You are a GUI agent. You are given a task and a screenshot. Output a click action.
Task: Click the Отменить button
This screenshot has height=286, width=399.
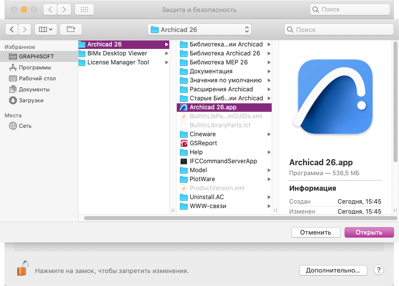[316, 232]
